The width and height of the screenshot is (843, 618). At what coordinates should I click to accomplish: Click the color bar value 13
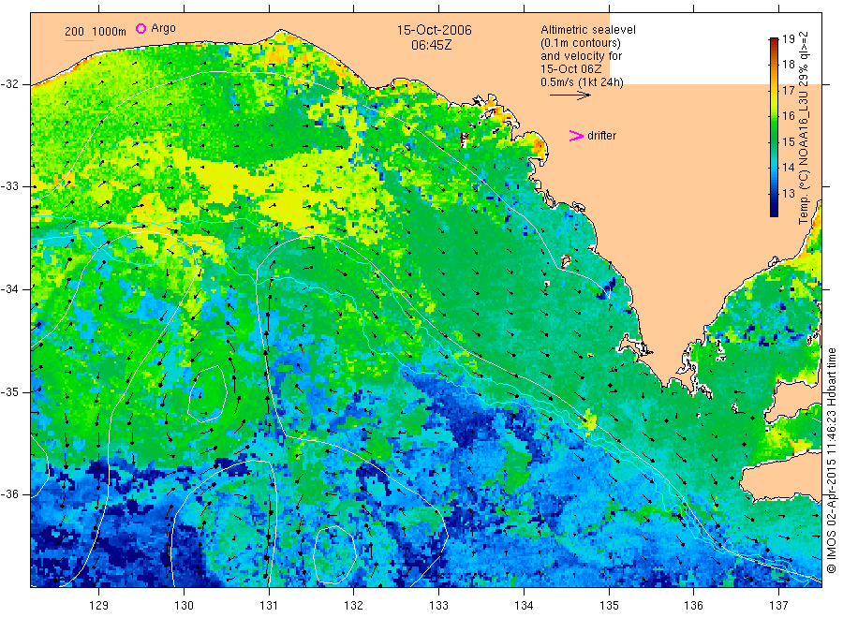click(788, 193)
